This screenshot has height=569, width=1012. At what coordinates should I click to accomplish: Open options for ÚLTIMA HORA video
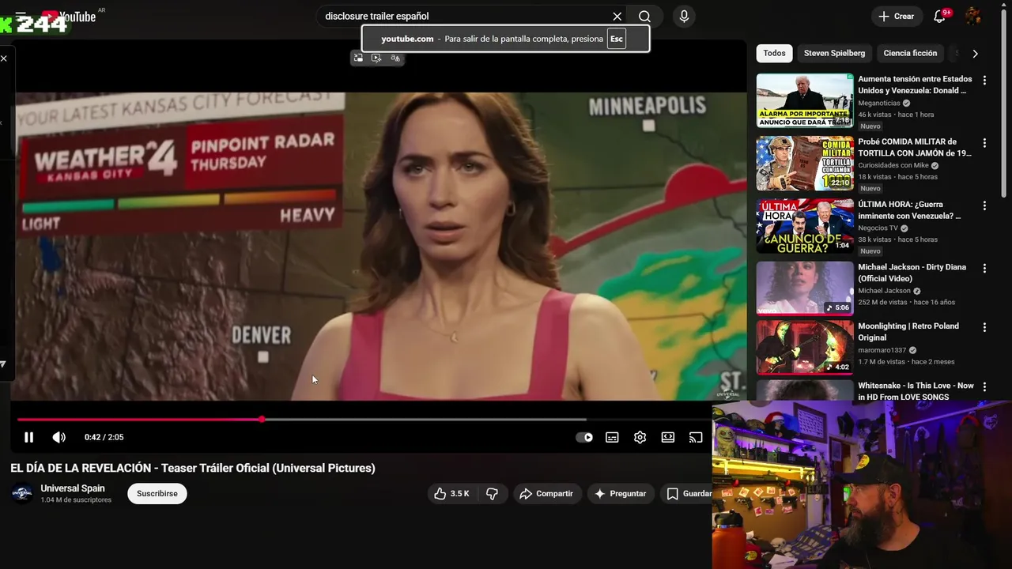[984, 205]
